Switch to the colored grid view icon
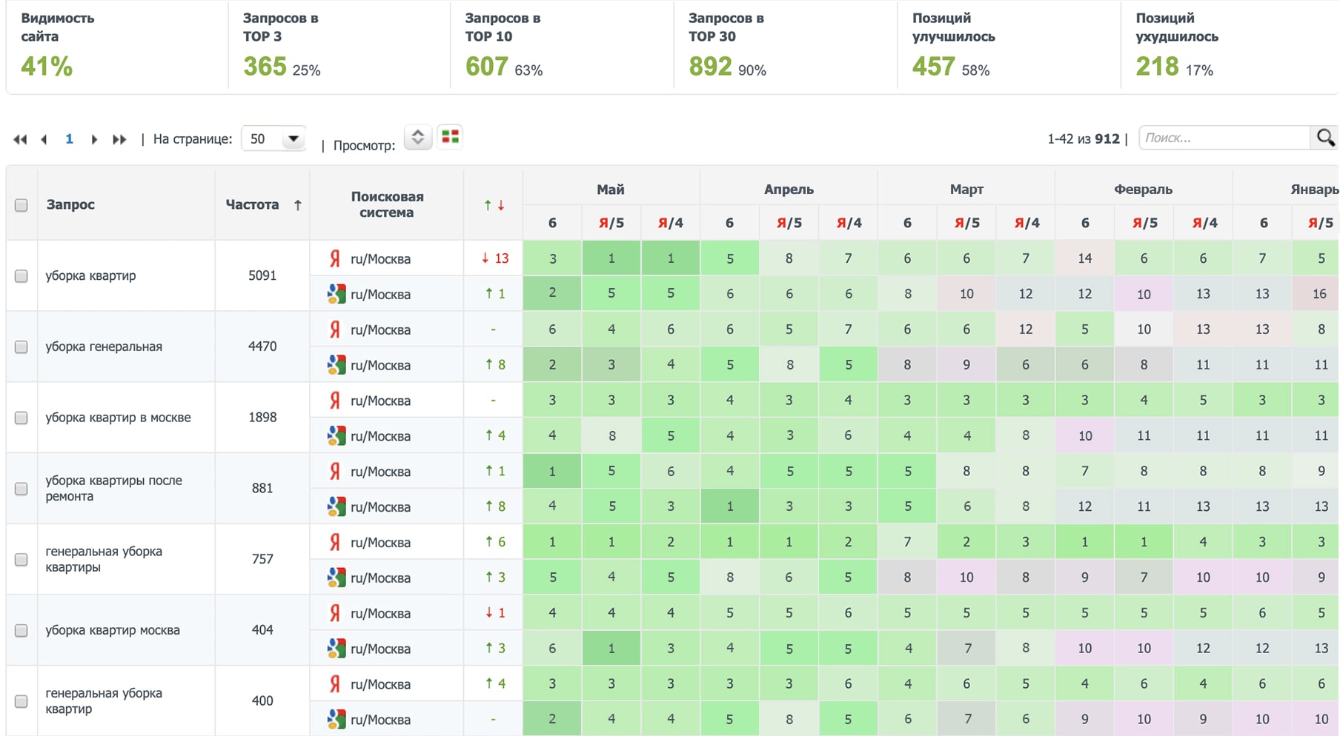Screen dimensions: 1340x736 point(450,137)
